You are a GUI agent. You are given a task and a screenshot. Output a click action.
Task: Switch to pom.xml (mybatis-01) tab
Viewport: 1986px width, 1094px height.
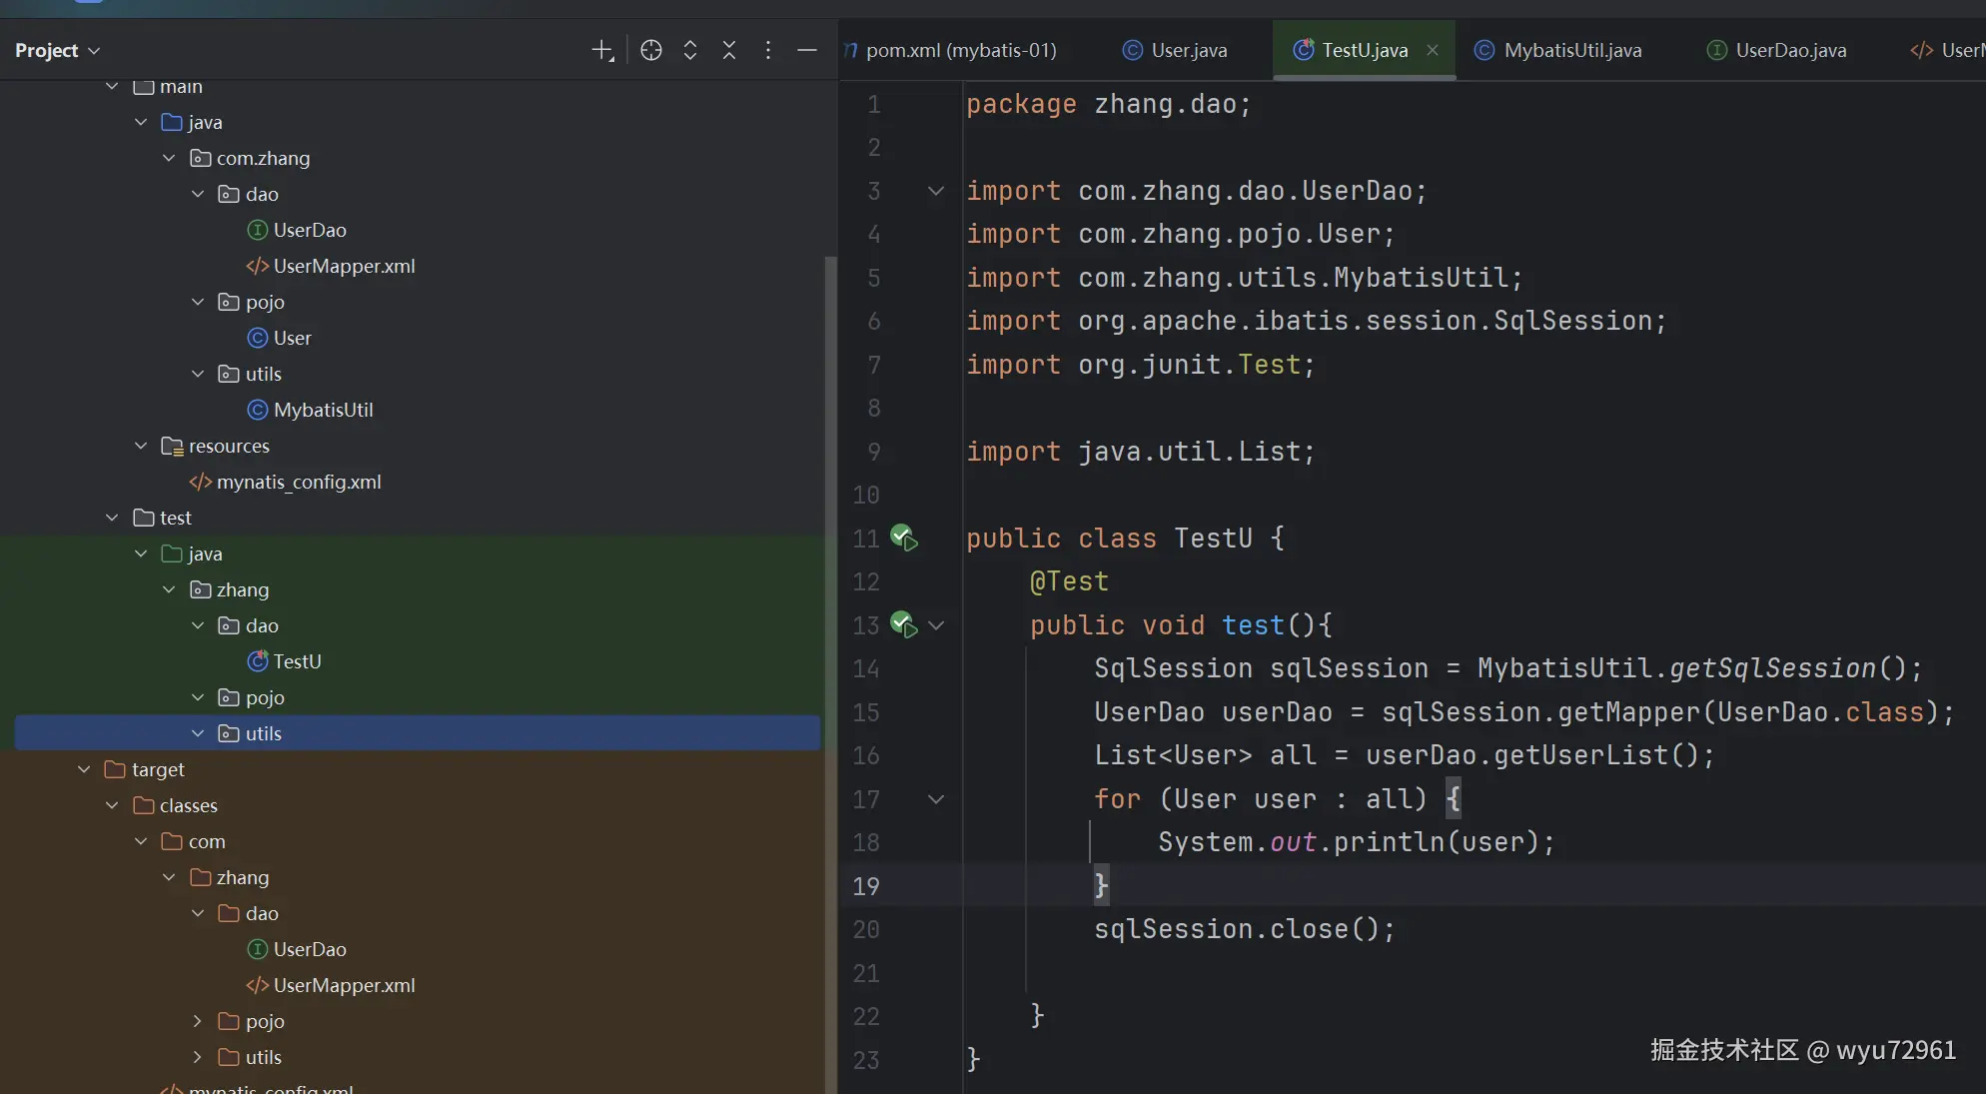960,50
